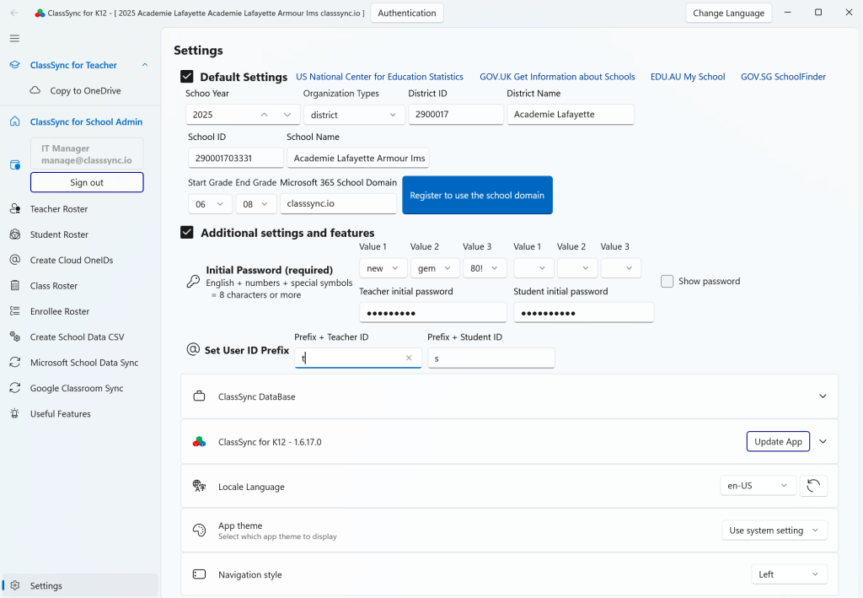Click the ClassSync DataBase briefcase icon
This screenshot has height=598, width=863.
pos(199,396)
